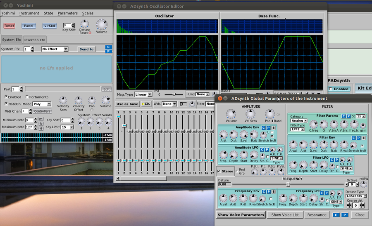Viewport: 372px width, 226px height.
Task: Click the main Volume knob in Yoshimi
Action: (x=101, y=24)
